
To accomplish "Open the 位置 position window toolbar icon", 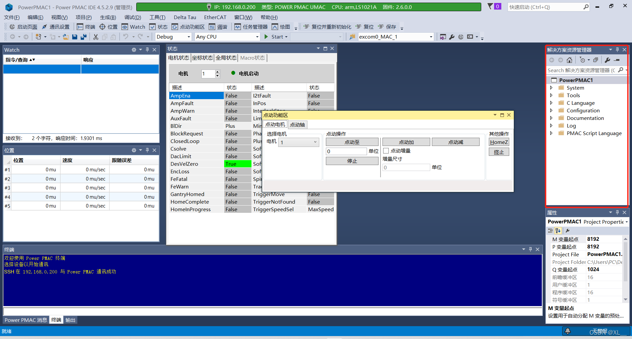I will (x=108, y=27).
